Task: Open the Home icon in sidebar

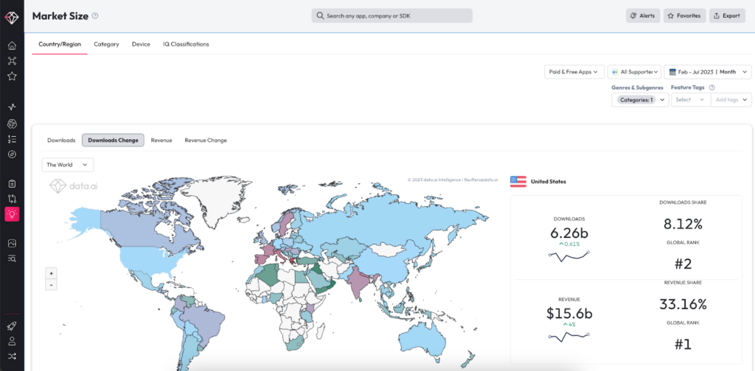Action: (12, 46)
